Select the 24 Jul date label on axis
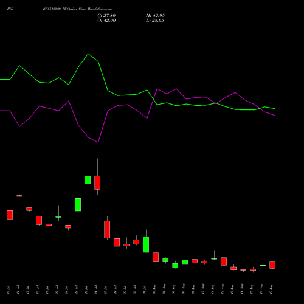The width and height of the screenshot is (304, 304). [x=96, y=290]
